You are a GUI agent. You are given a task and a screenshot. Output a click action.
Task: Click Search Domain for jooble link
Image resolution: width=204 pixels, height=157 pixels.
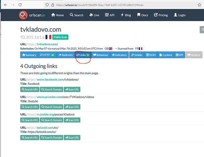51,120
